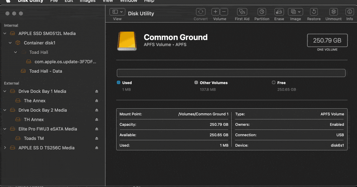Show volume Info from toolbar

click(349, 12)
